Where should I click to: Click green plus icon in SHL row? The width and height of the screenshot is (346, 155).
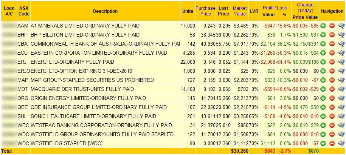tap(323, 116)
